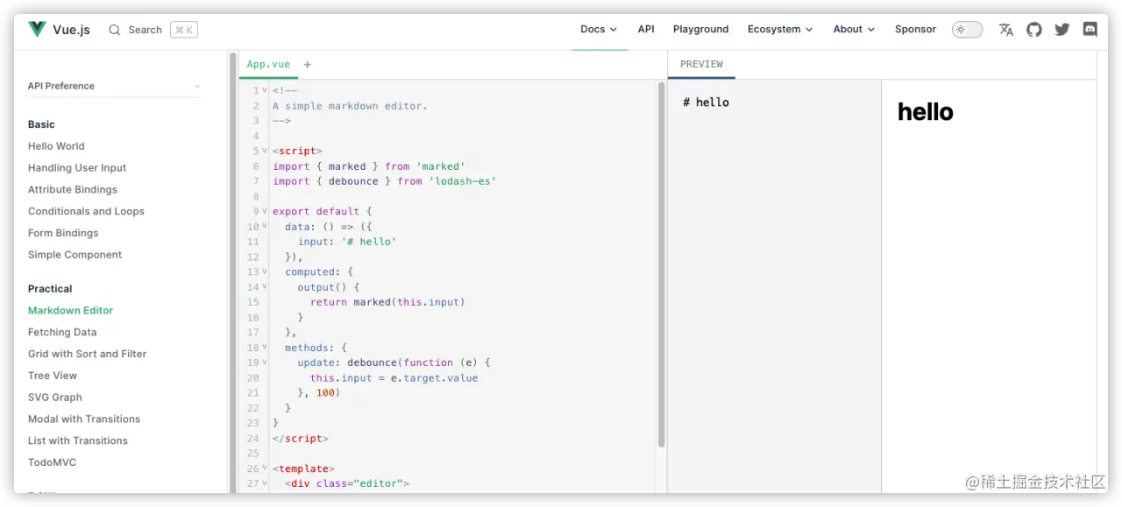Click the '# hello' markdown textarea

[775, 286]
